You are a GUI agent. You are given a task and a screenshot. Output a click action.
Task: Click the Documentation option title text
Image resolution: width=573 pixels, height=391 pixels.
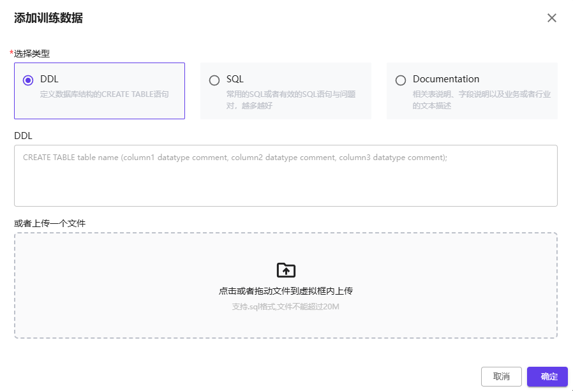click(445, 79)
